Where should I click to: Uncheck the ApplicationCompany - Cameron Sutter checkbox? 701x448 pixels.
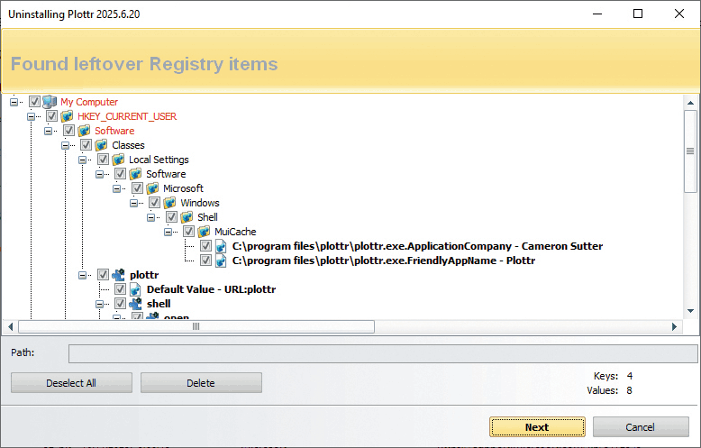(x=205, y=246)
